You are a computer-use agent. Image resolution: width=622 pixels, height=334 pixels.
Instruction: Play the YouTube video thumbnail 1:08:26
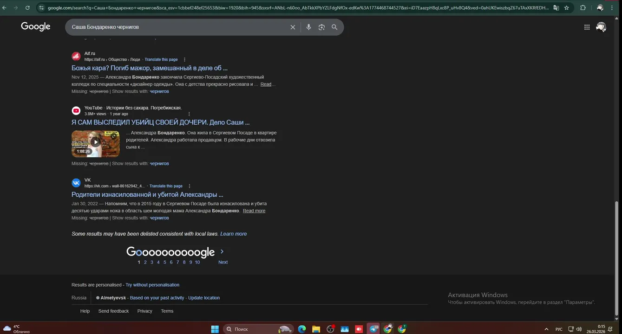(95, 144)
